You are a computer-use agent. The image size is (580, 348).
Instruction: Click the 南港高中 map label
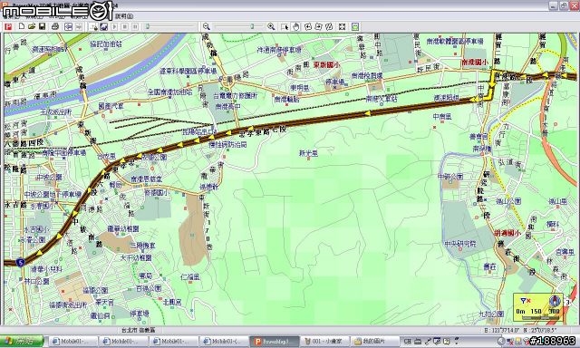click(227, 107)
